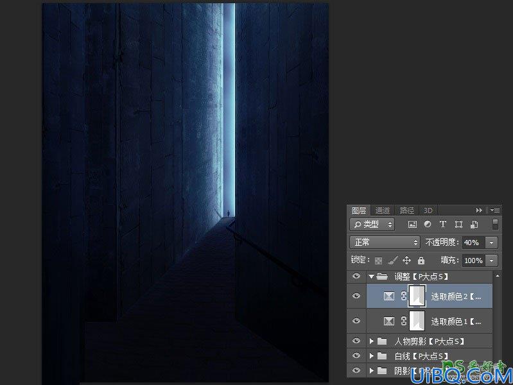Select the 选取颜色1 layer mask thumbnail
This screenshot has height=385, width=513.
[x=417, y=321]
